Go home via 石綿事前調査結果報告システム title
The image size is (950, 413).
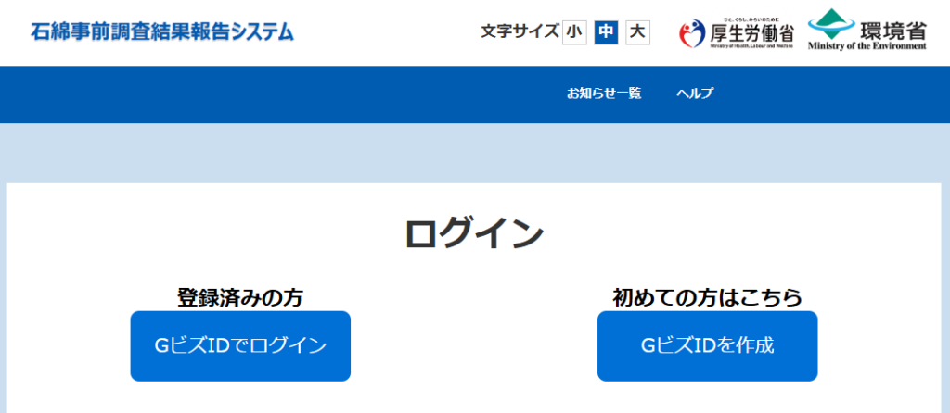(162, 32)
